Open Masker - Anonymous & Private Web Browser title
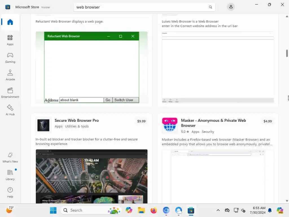Viewport: 289px width, 217px height. (213, 123)
